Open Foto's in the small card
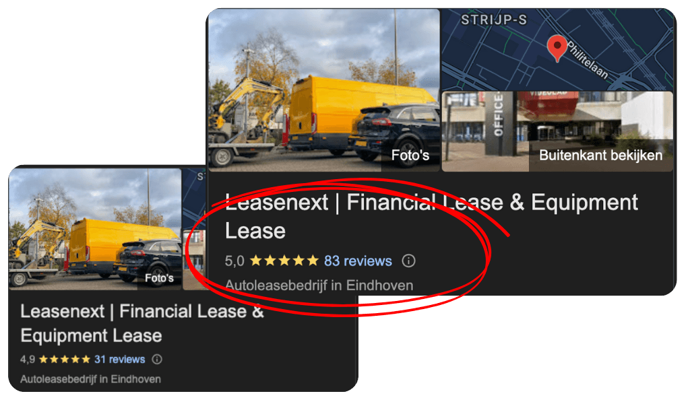 click(159, 278)
